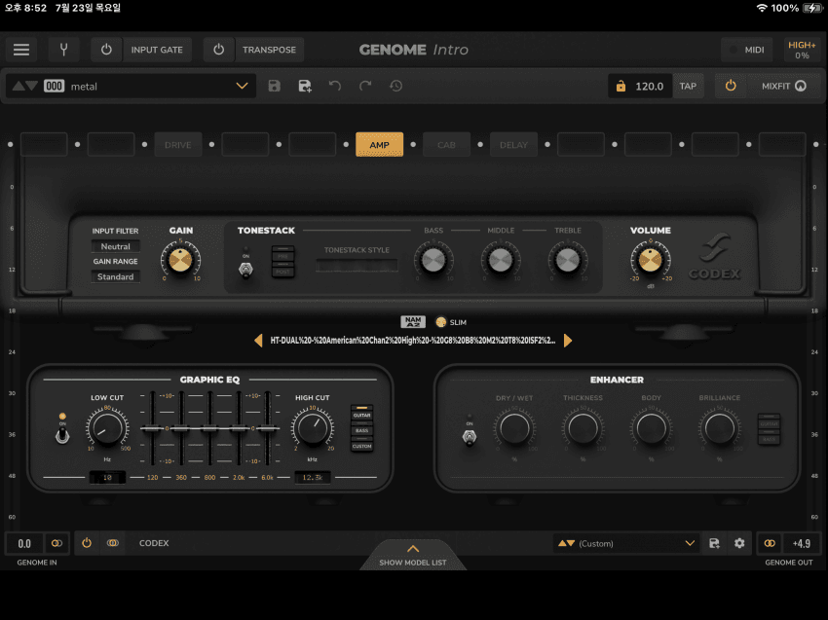Viewport: 828px width, 620px height.
Task: Flip the Enhancer on switch
Action: pos(469,437)
